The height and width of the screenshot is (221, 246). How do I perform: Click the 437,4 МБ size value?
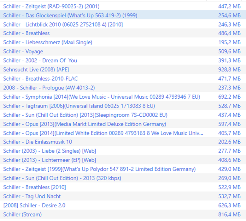[229, 115]
